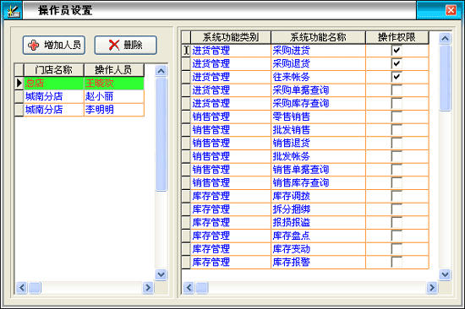Select operator row 赵小丽
Screen dimensions: 465x309
coord(79,96)
